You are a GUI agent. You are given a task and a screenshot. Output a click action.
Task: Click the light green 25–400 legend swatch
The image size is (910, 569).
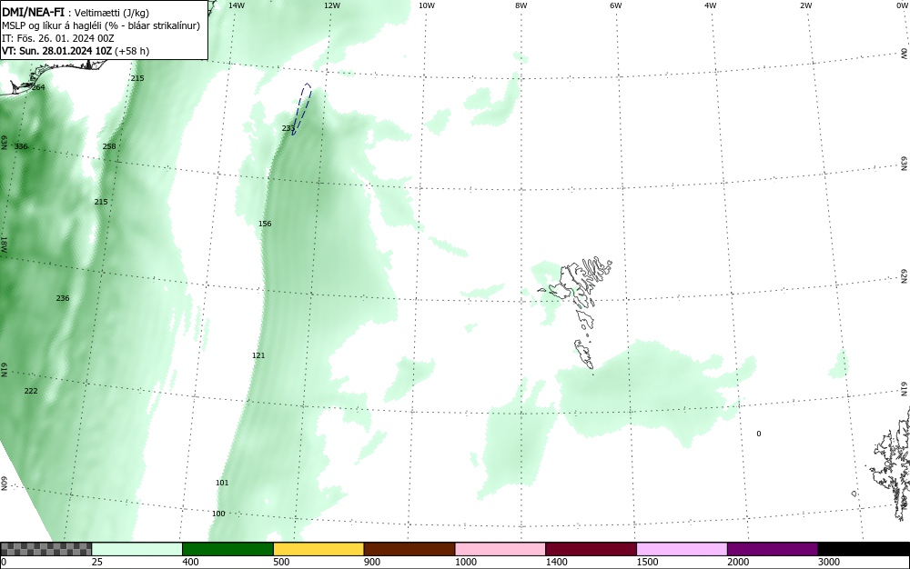click(x=137, y=549)
